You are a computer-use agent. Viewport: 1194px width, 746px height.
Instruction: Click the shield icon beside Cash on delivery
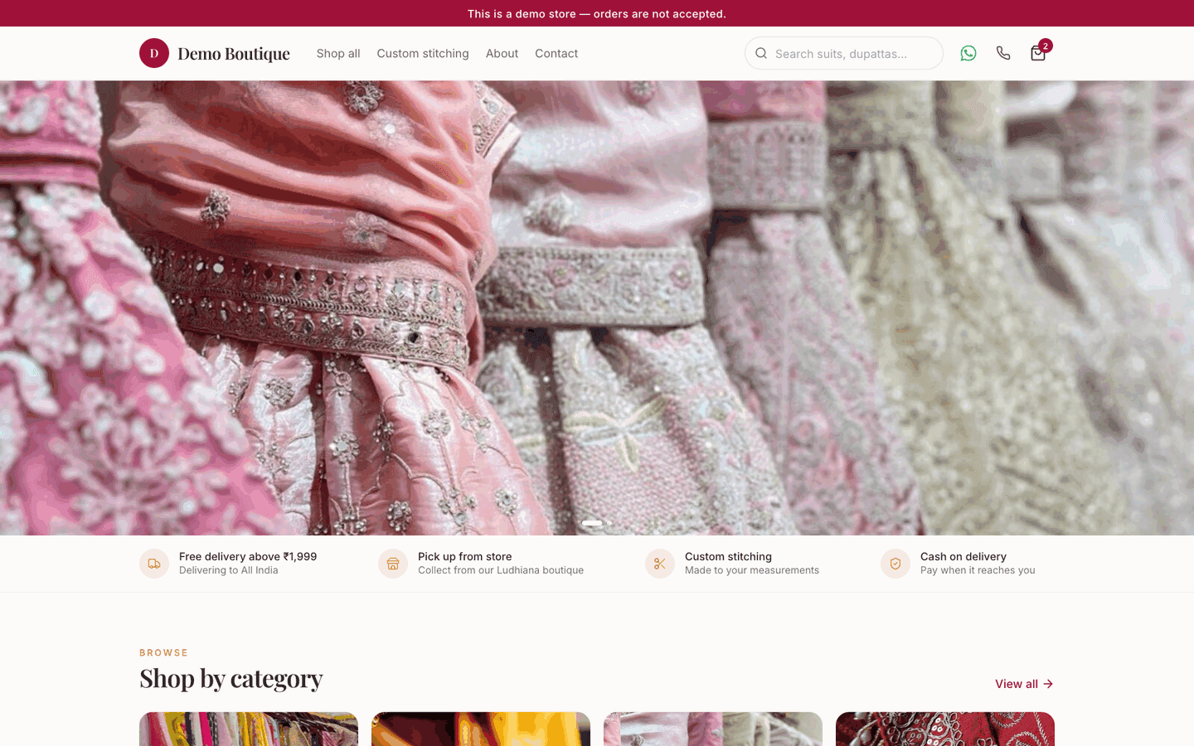pyautogui.click(x=895, y=564)
